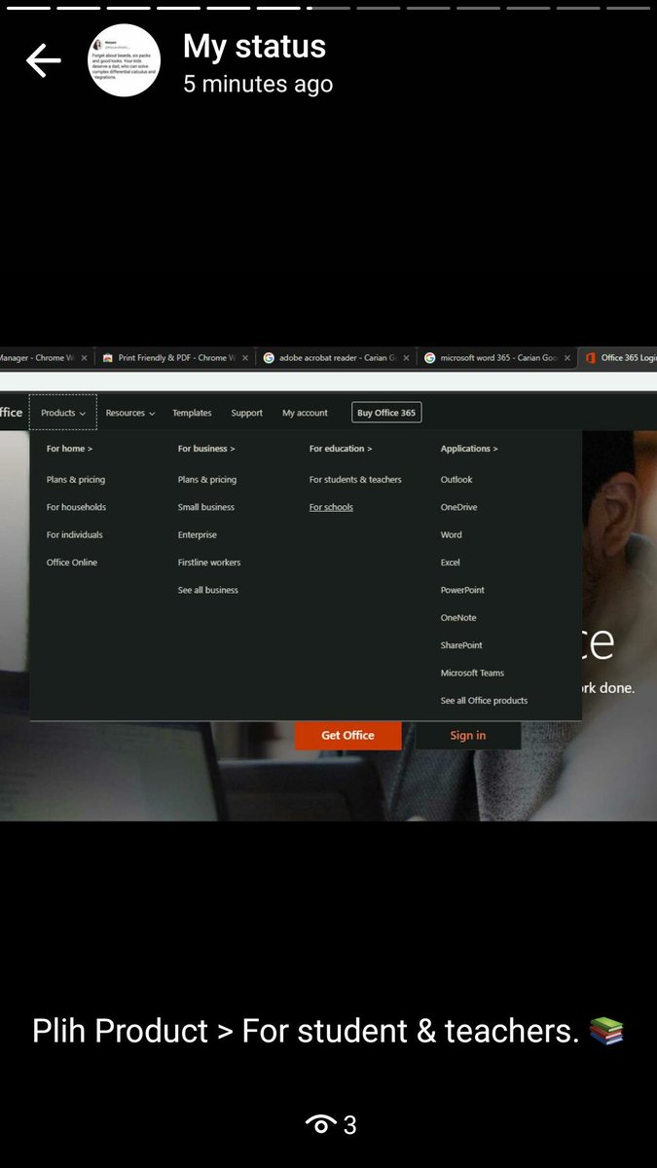Open See all business link
This screenshot has width=657, height=1168.
208,590
